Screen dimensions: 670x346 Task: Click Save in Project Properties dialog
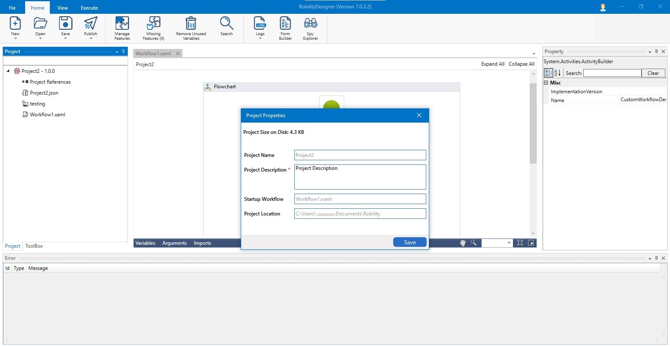tap(410, 242)
